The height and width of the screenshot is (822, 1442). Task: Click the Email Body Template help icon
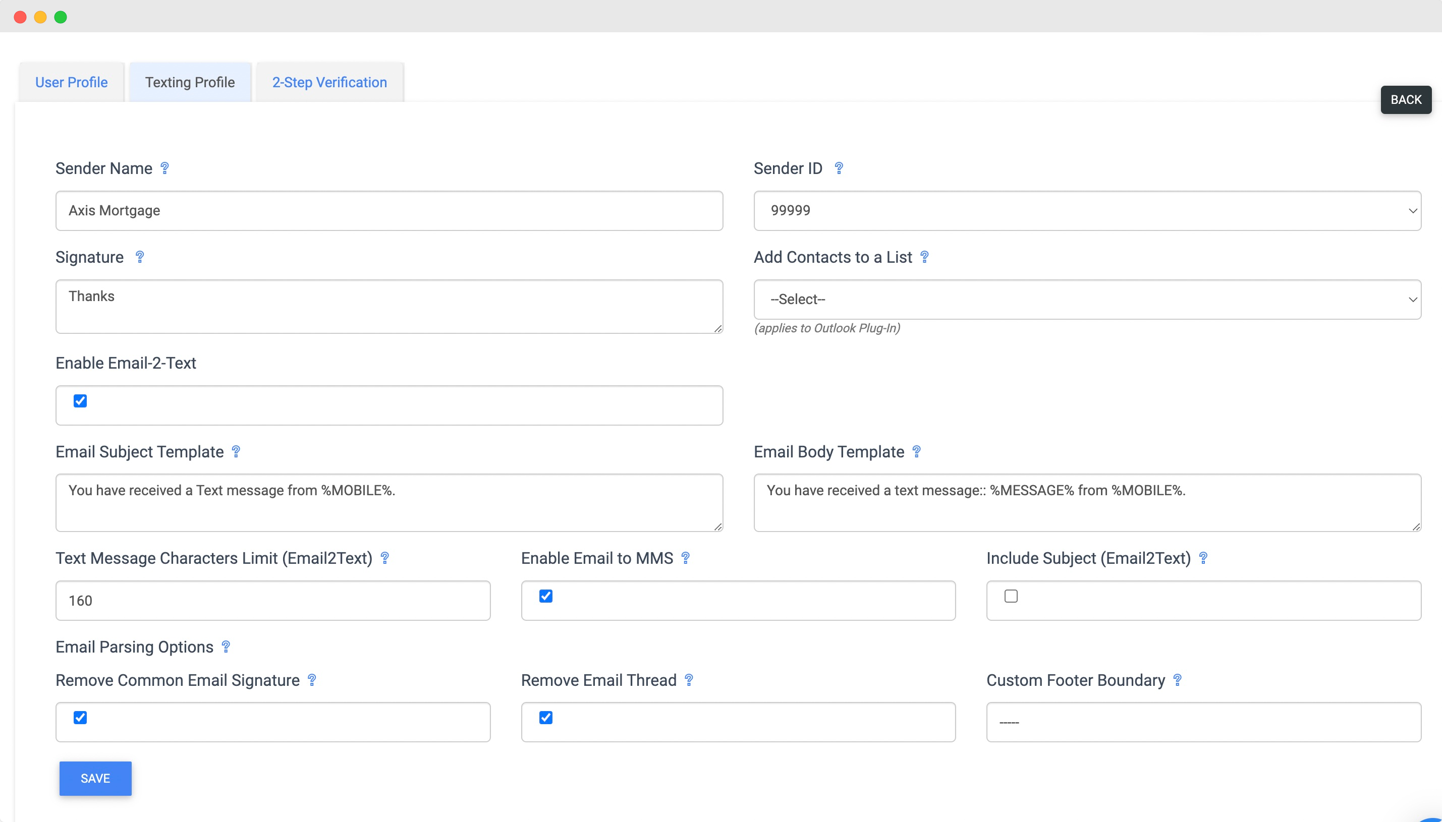[x=917, y=452]
